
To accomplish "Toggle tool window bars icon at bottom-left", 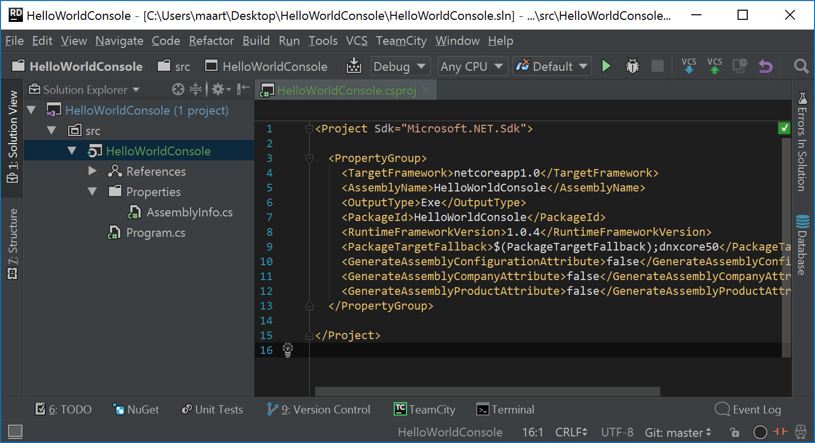I will pos(15,432).
